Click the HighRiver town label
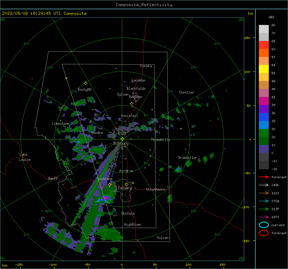The width and height of the screenshot is (288, 269). pos(133,225)
